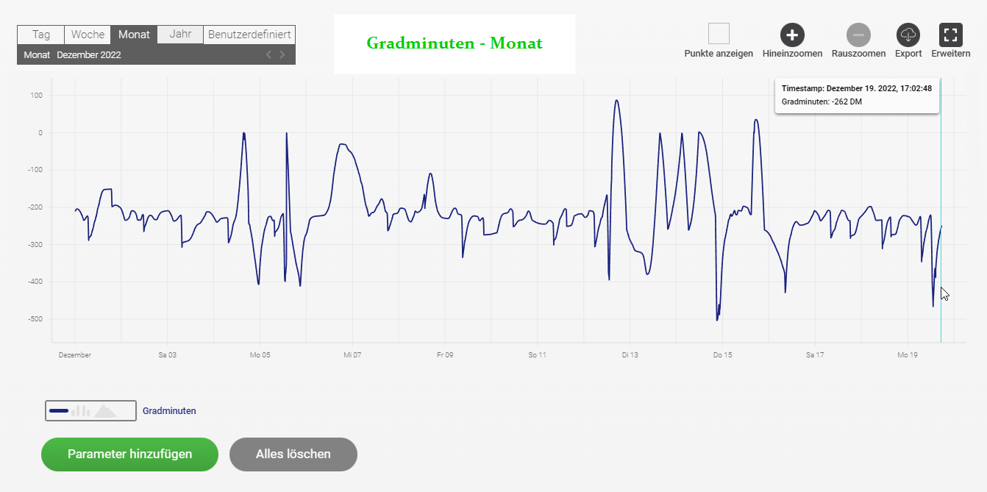Select area chart style in legend selector

point(105,410)
